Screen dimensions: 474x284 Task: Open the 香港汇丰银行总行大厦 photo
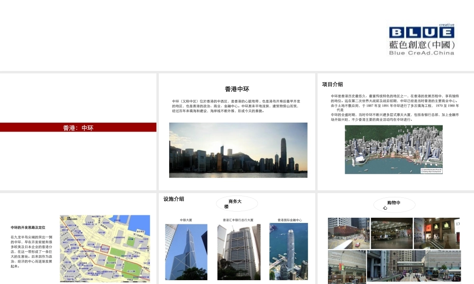(x=239, y=252)
